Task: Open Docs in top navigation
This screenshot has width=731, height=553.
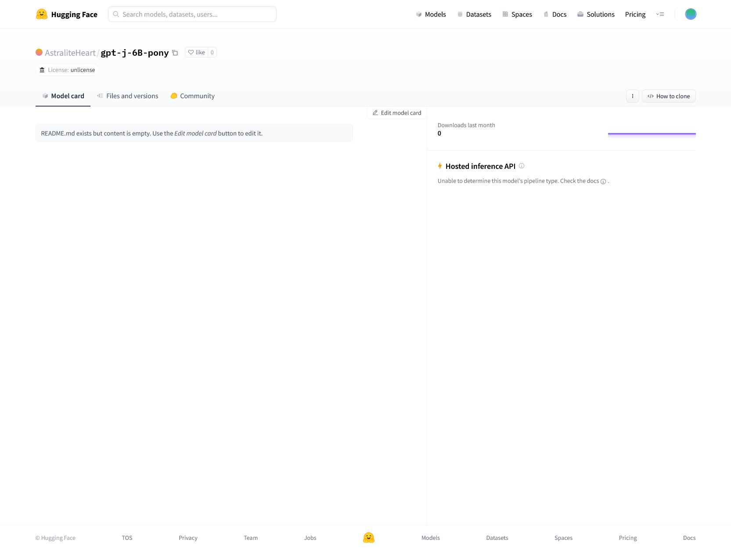Action: [x=555, y=14]
